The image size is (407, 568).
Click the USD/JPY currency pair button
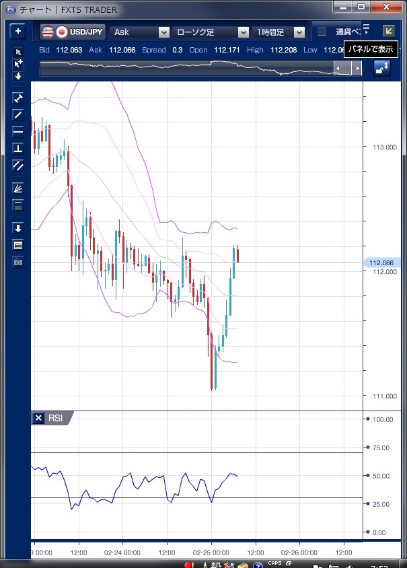click(73, 32)
